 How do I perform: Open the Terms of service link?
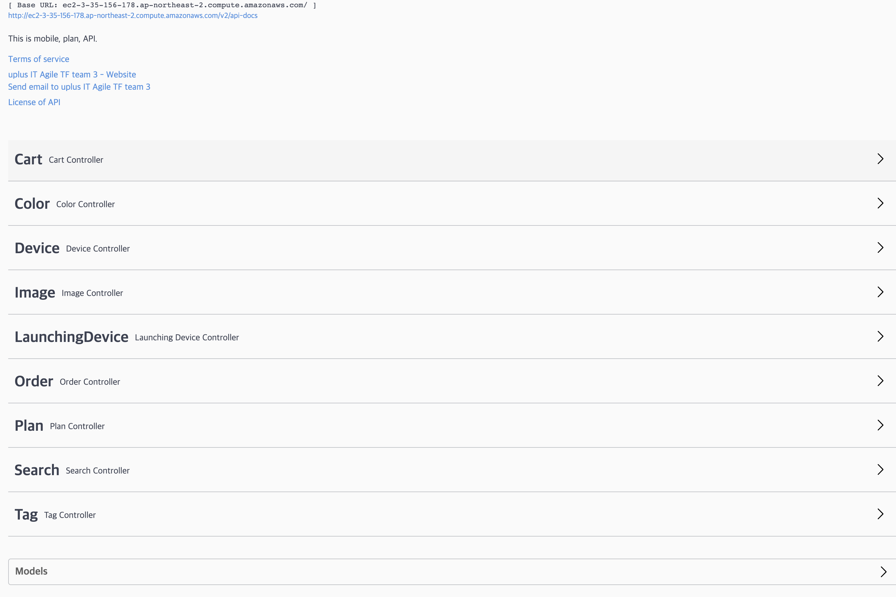tap(38, 59)
